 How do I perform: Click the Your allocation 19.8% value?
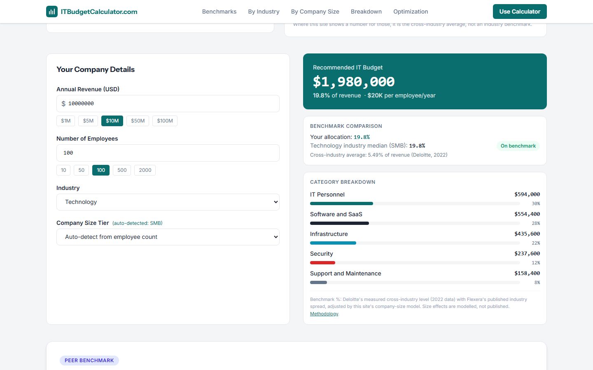(362, 137)
